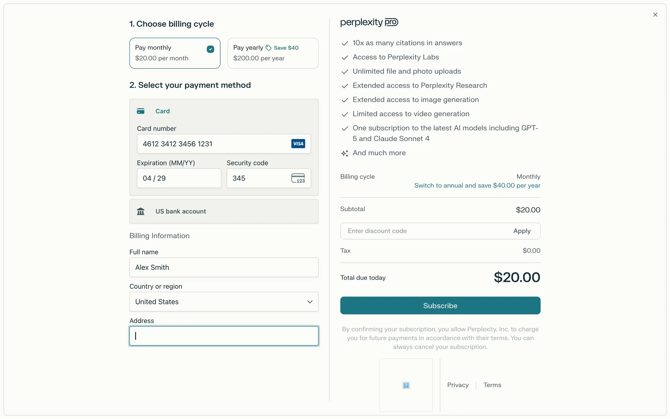Viewport: 670px width, 419px height.
Task: Click the Save $40 tag icon
Action: tap(268, 48)
